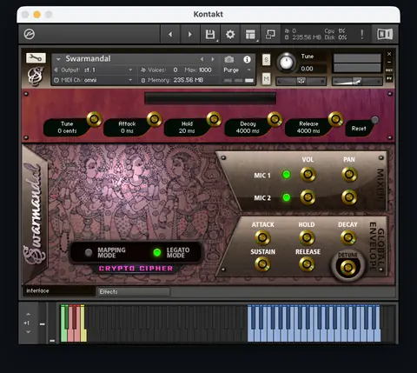This screenshot has width=417, height=373.
Task: Open the Kontakt logo menu
Action: [x=30, y=34]
